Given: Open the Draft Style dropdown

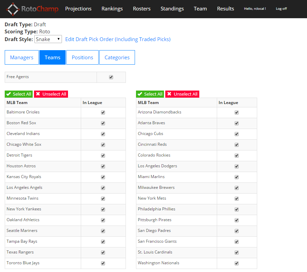Looking at the screenshot, I should (x=48, y=39).
